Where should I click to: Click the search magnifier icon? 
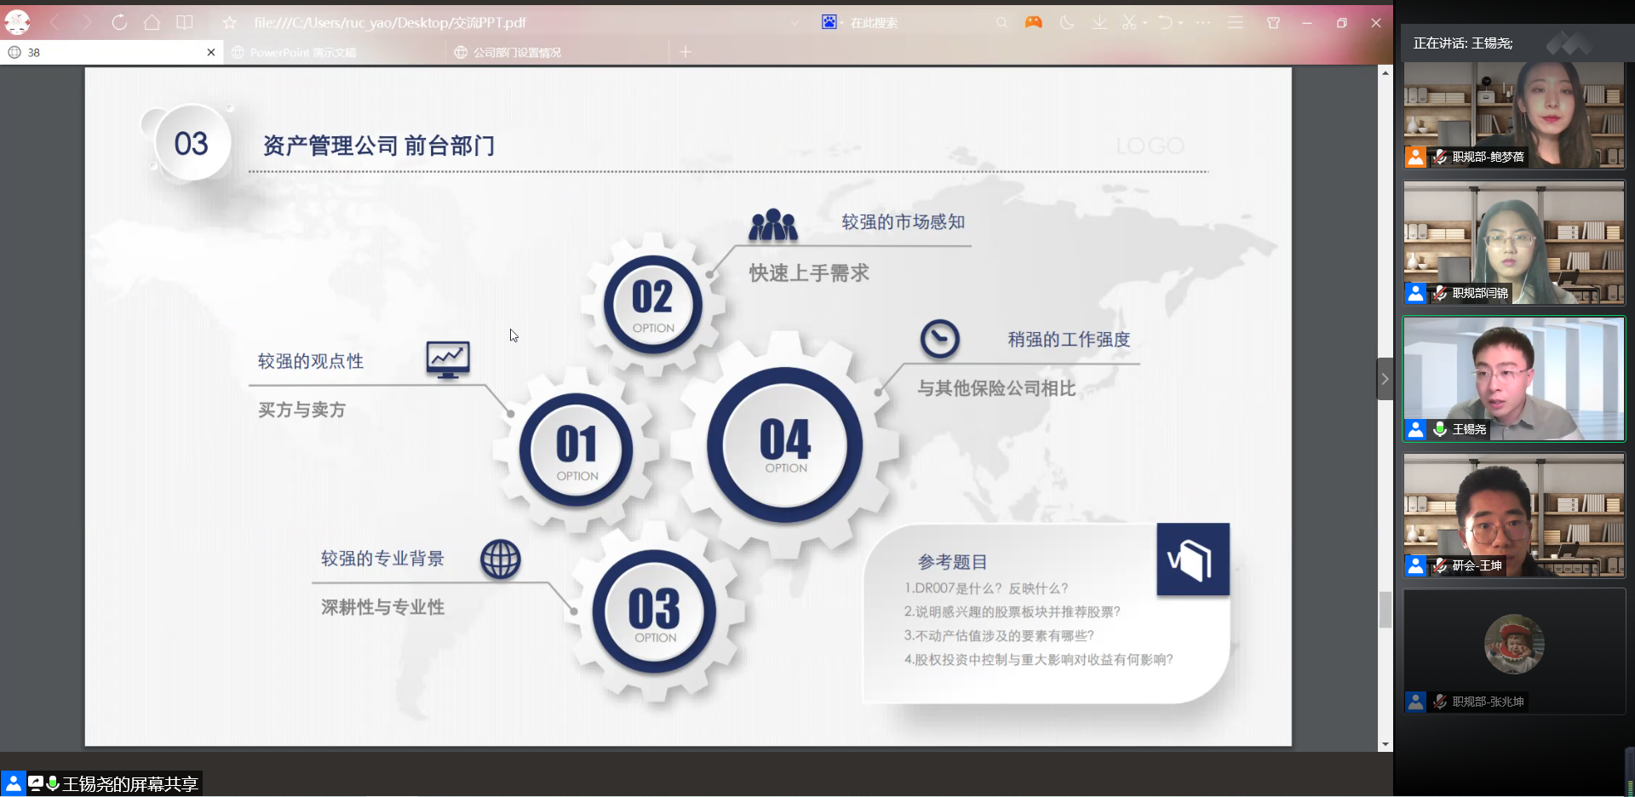(x=1001, y=23)
